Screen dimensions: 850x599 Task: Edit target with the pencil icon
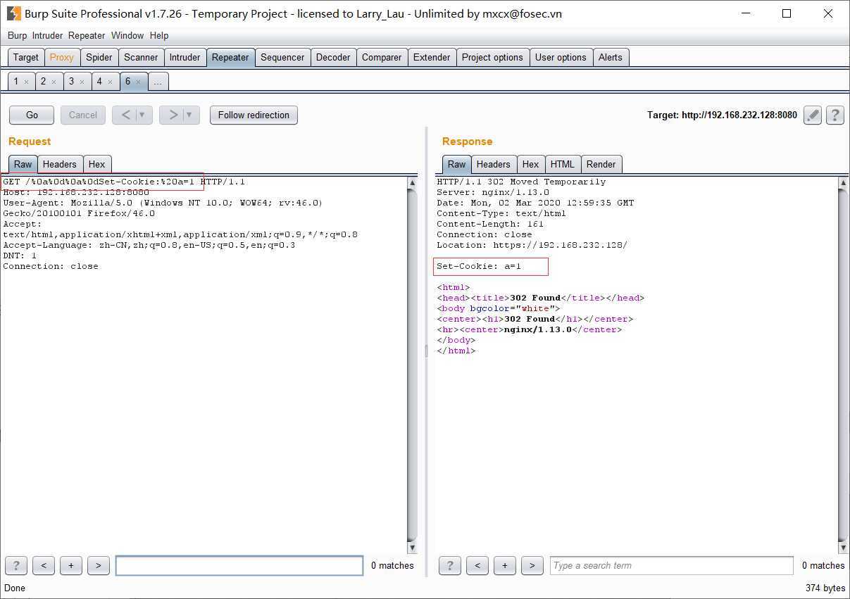(813, 115)
